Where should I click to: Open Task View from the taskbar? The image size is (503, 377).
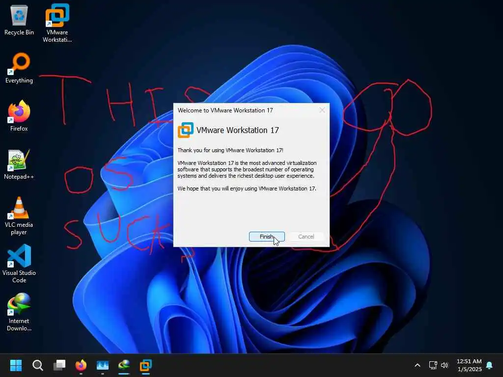59,365
